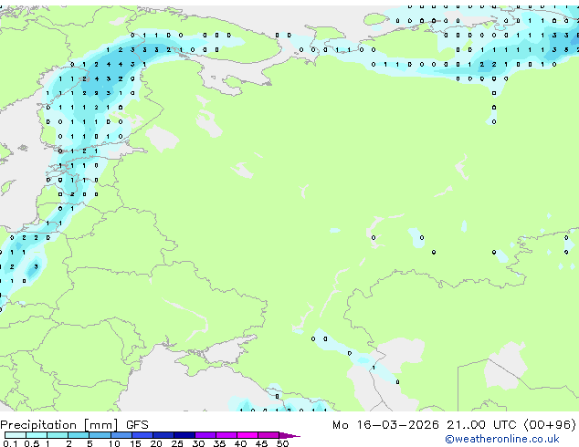Pick the 15–20 mm legend color swatch
579x447 pixels.
142,435
